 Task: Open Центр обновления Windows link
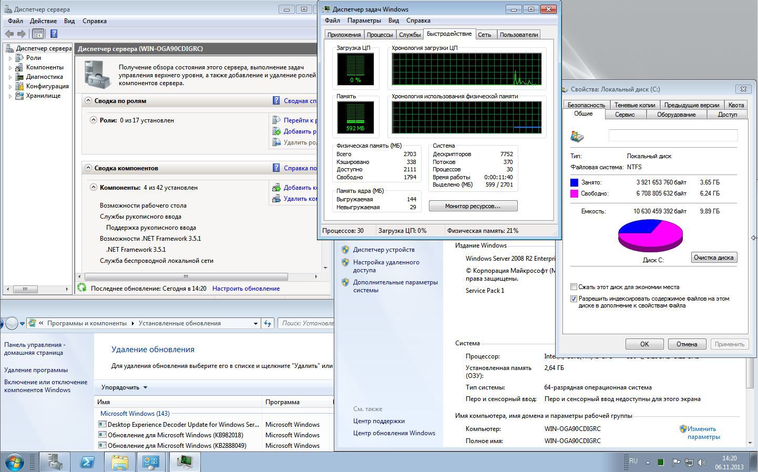[394, 433]
